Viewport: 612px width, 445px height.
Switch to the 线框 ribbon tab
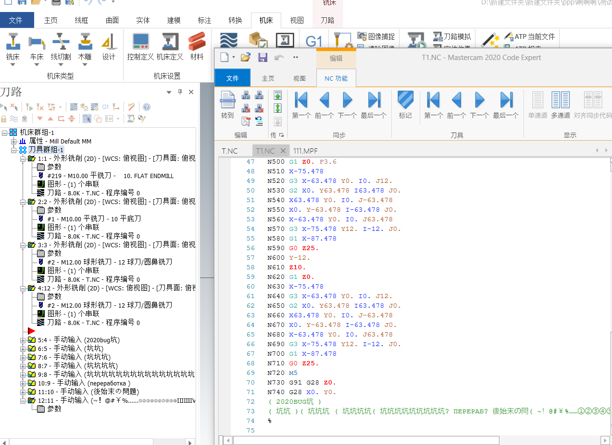click(x=82, y=20)
